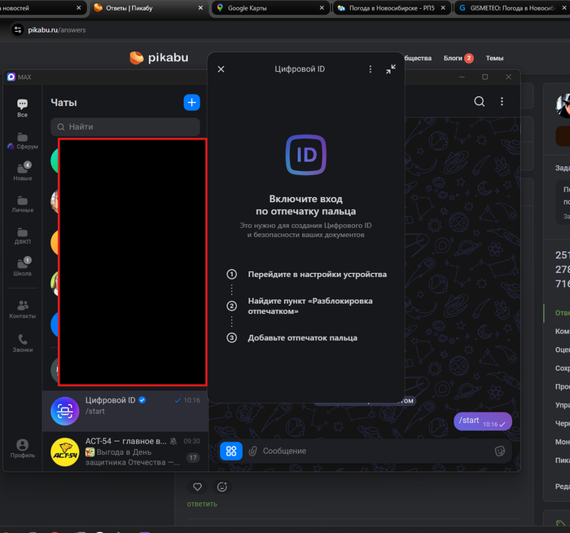570x533 pixels.
Task: Switch to the Ответы | Пикабу browser tab
Action: (x=147, y=8)
